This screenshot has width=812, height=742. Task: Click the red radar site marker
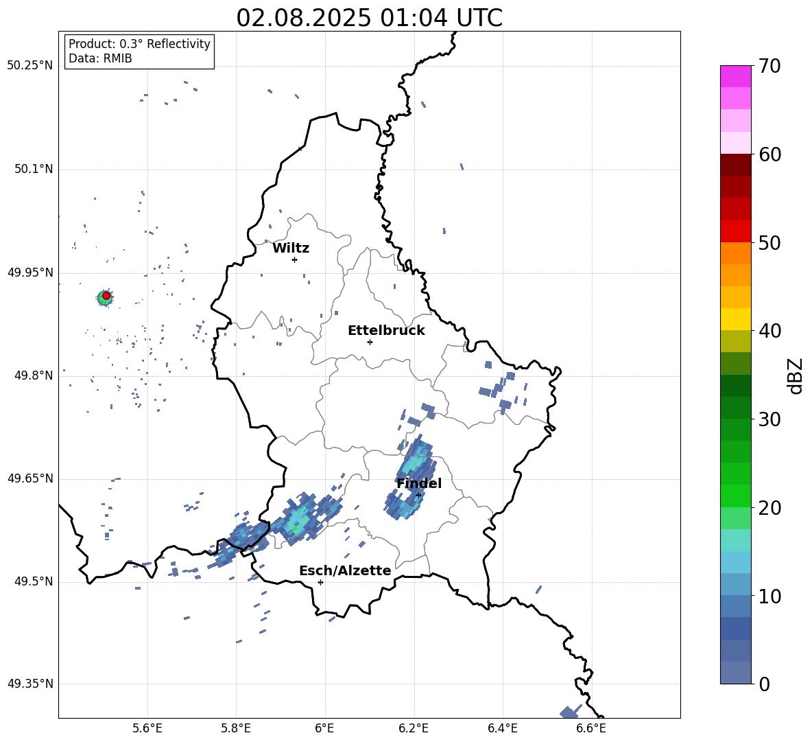pos(106,296)
